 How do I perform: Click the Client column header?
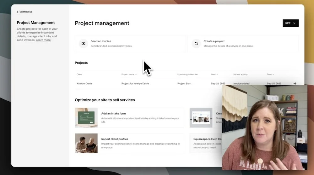pyautogui.click(x=79, y=74)
